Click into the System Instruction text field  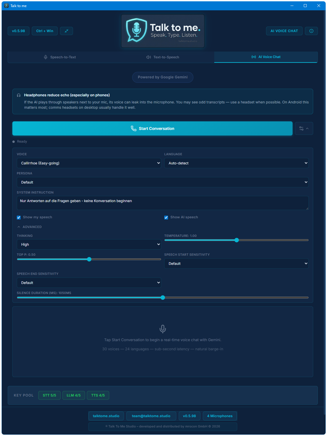163,203
